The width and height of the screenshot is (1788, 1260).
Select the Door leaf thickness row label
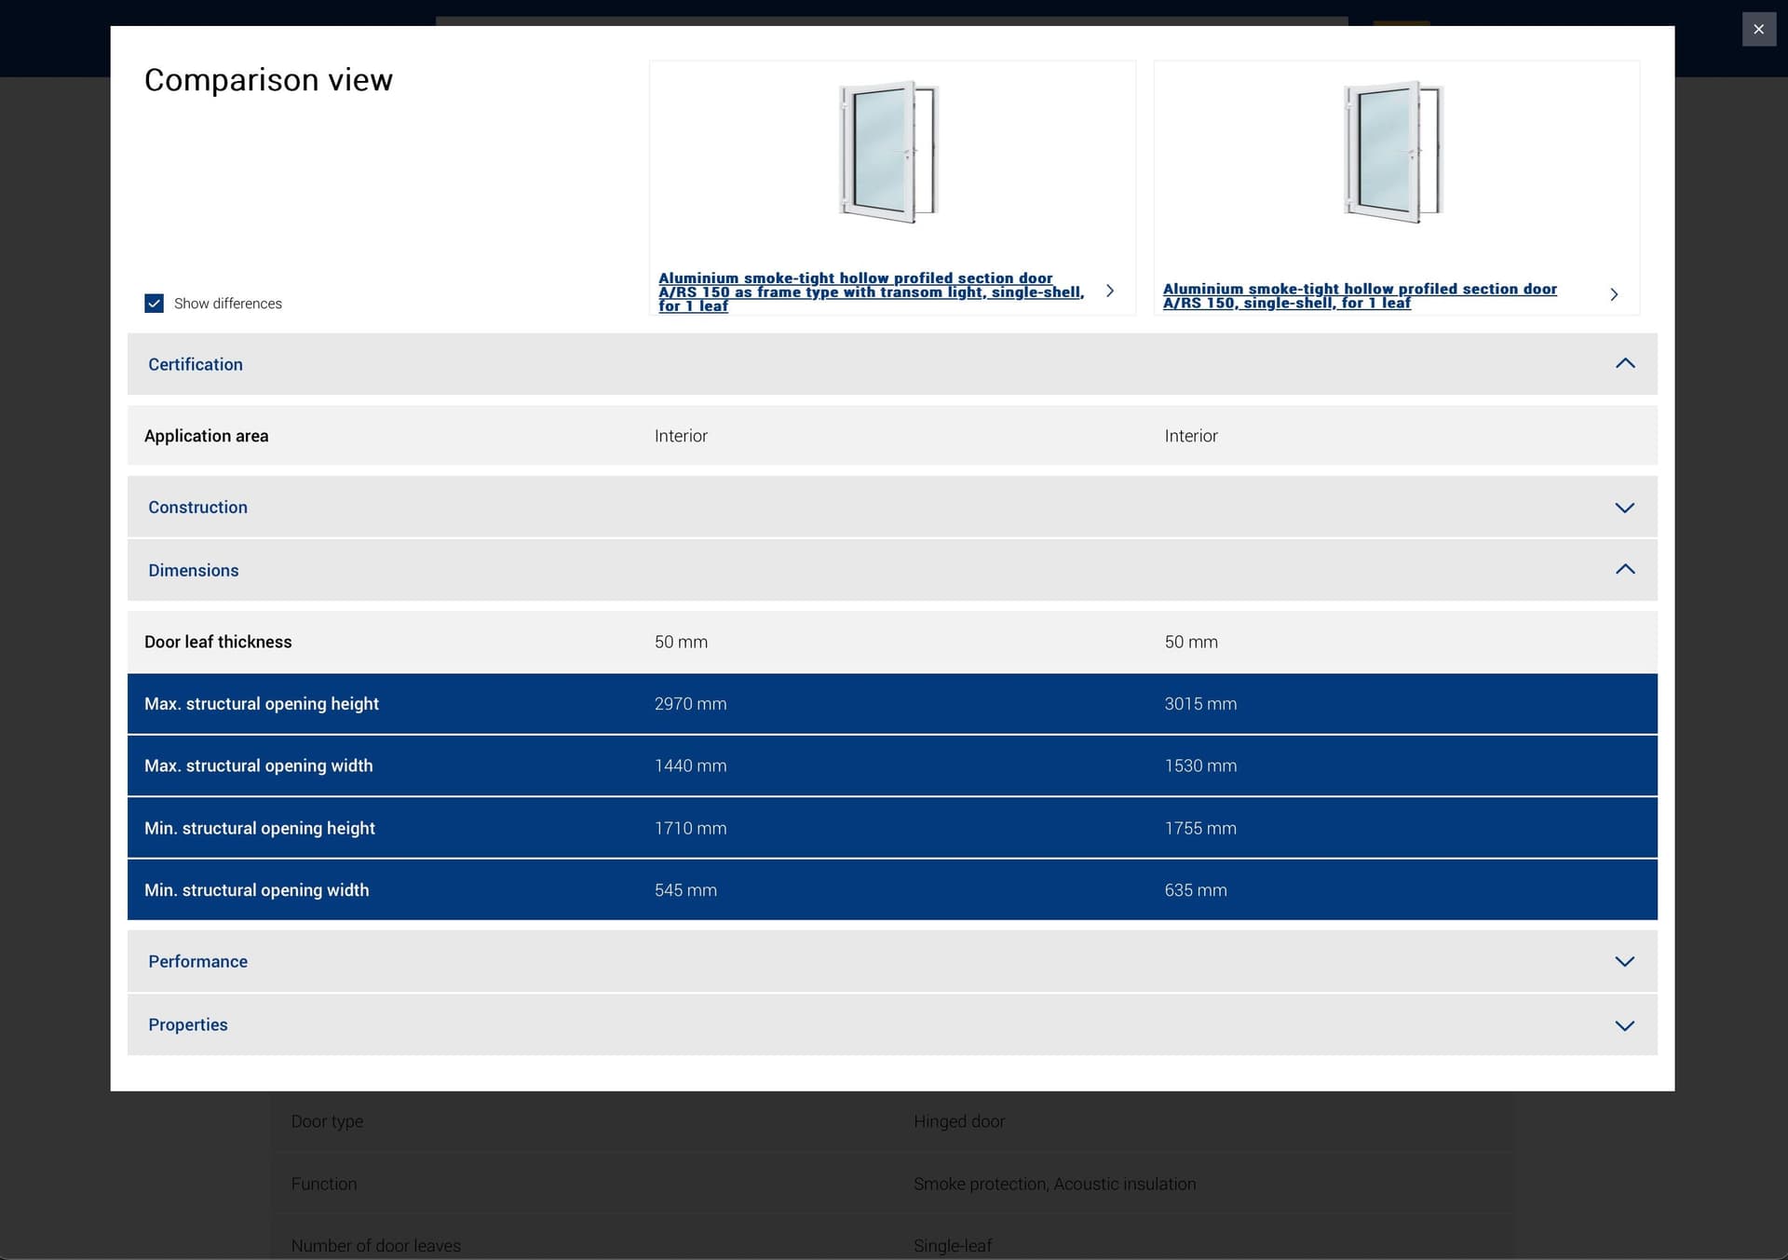(x=218, y=642)
